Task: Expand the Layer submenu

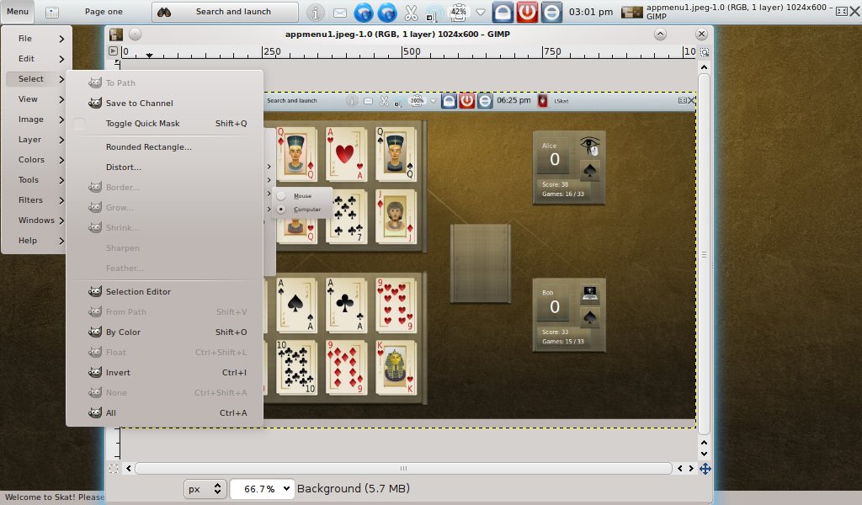Action: [38, 140]
